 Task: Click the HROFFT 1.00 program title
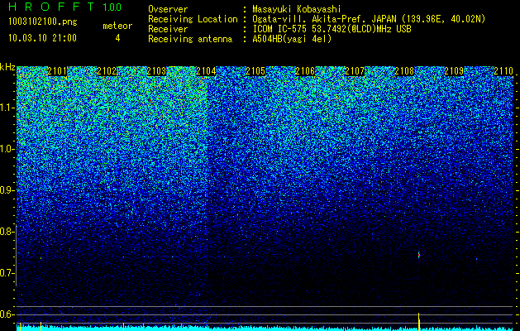(x=65, y=7)
